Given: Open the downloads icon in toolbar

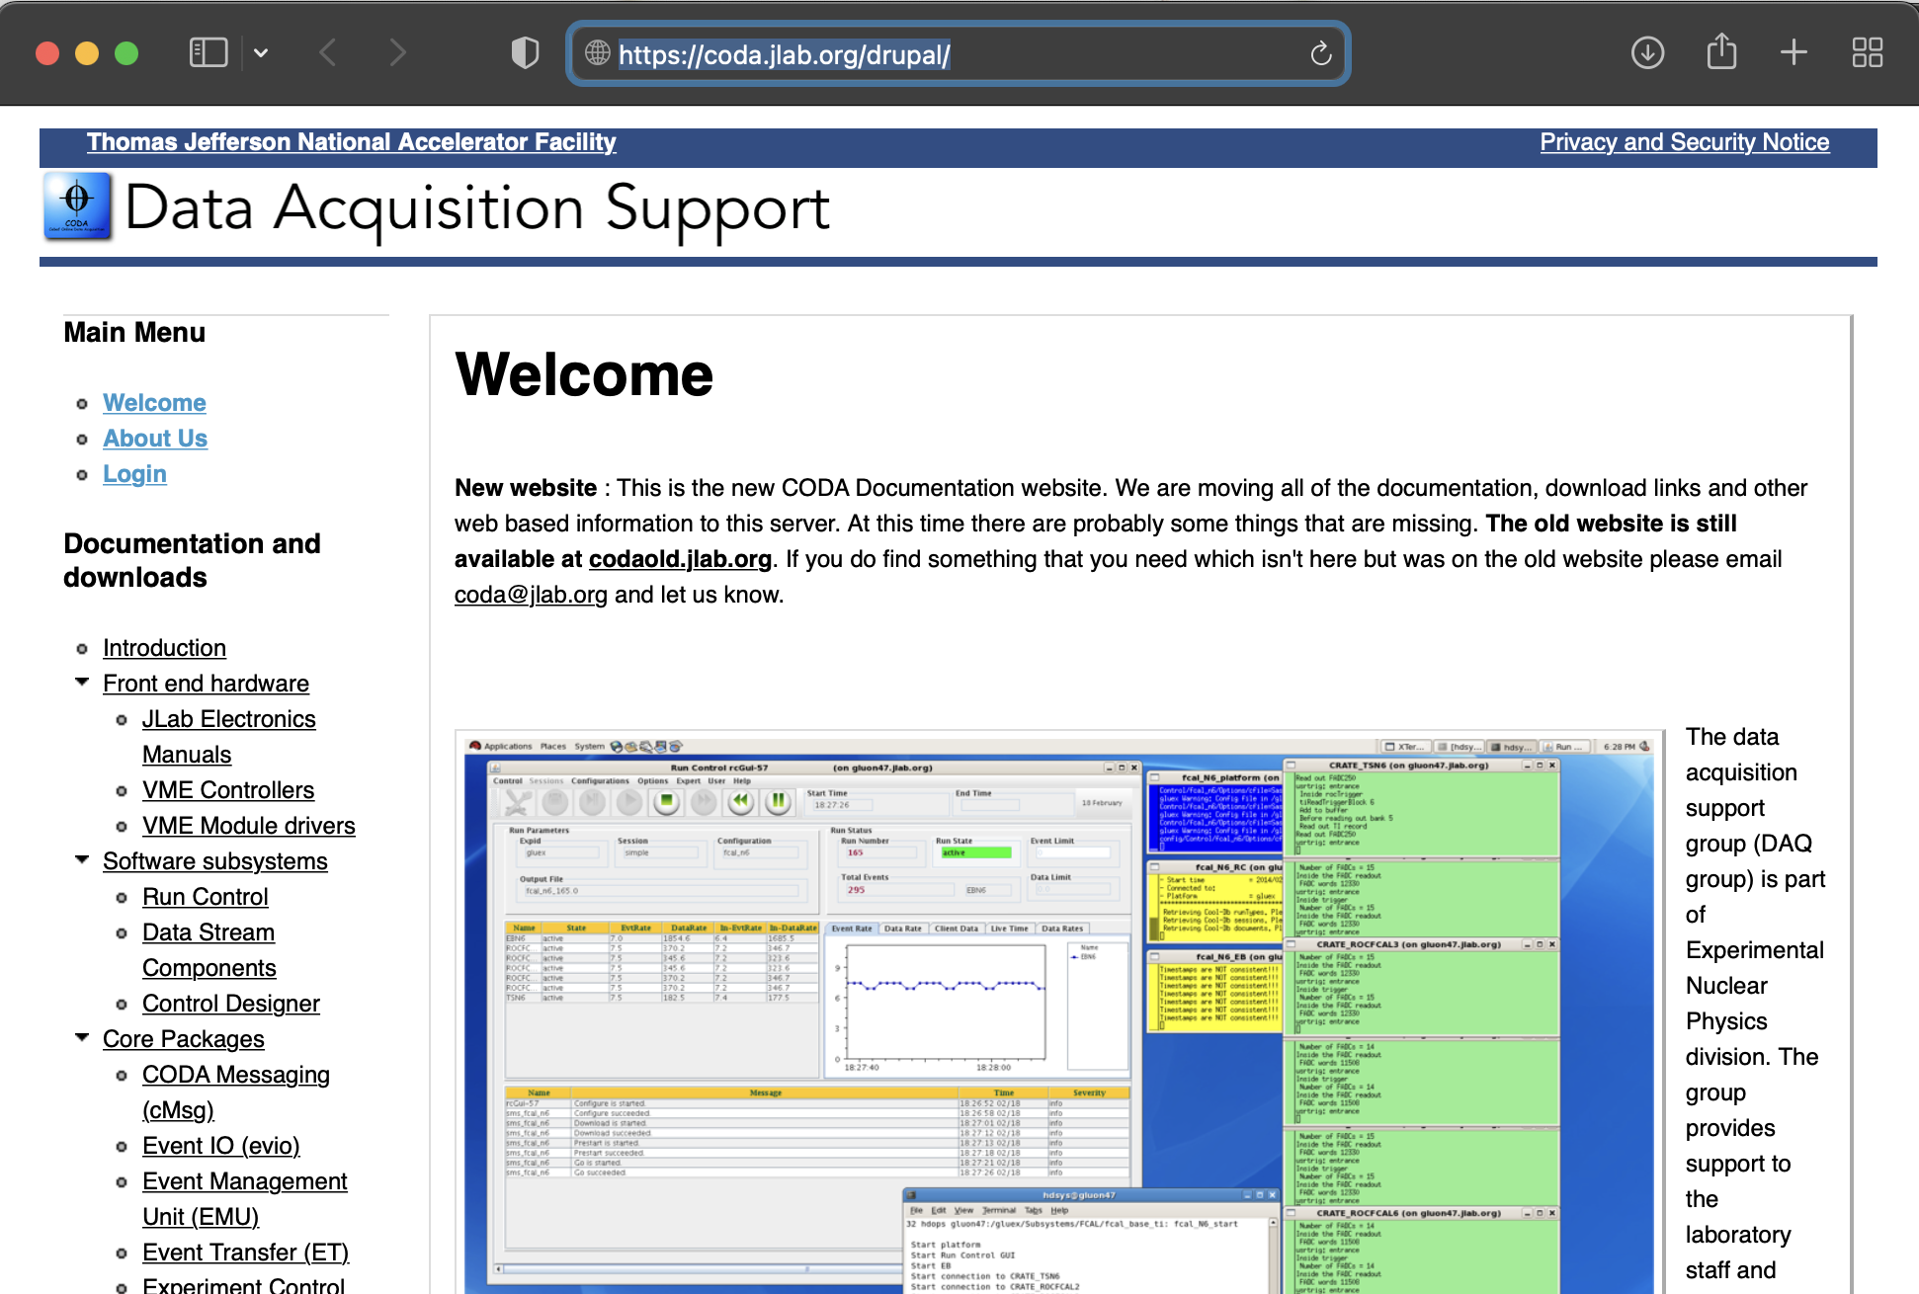Looking at the screenshot, I should click(1647, 52).
